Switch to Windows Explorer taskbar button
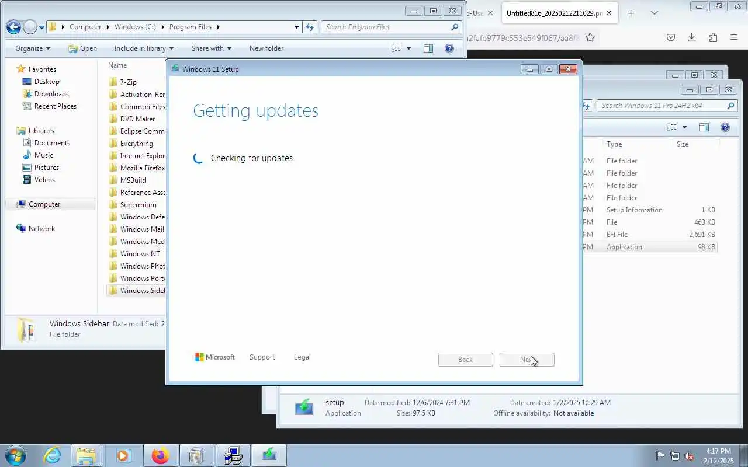748x467 pixels. (x=86, y=455)
